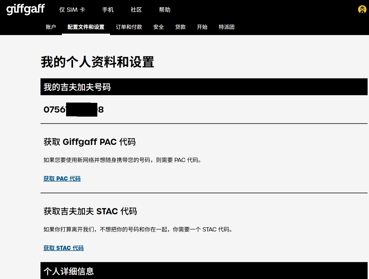Open the 特派团 tab

click(226, 27)
